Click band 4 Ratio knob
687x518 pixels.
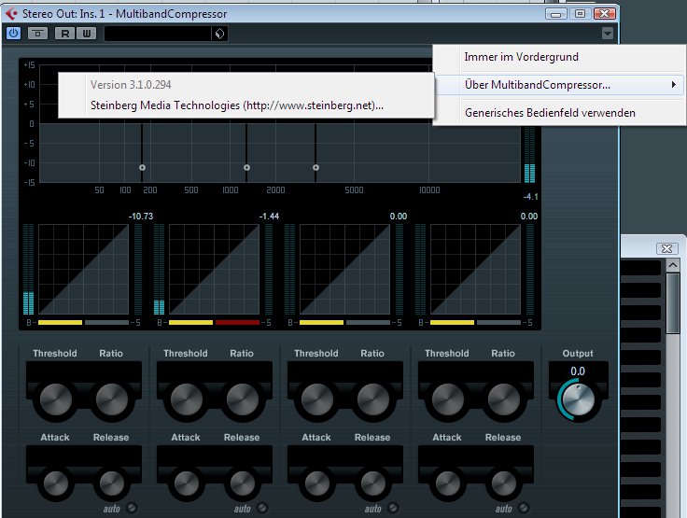(504, 399)
